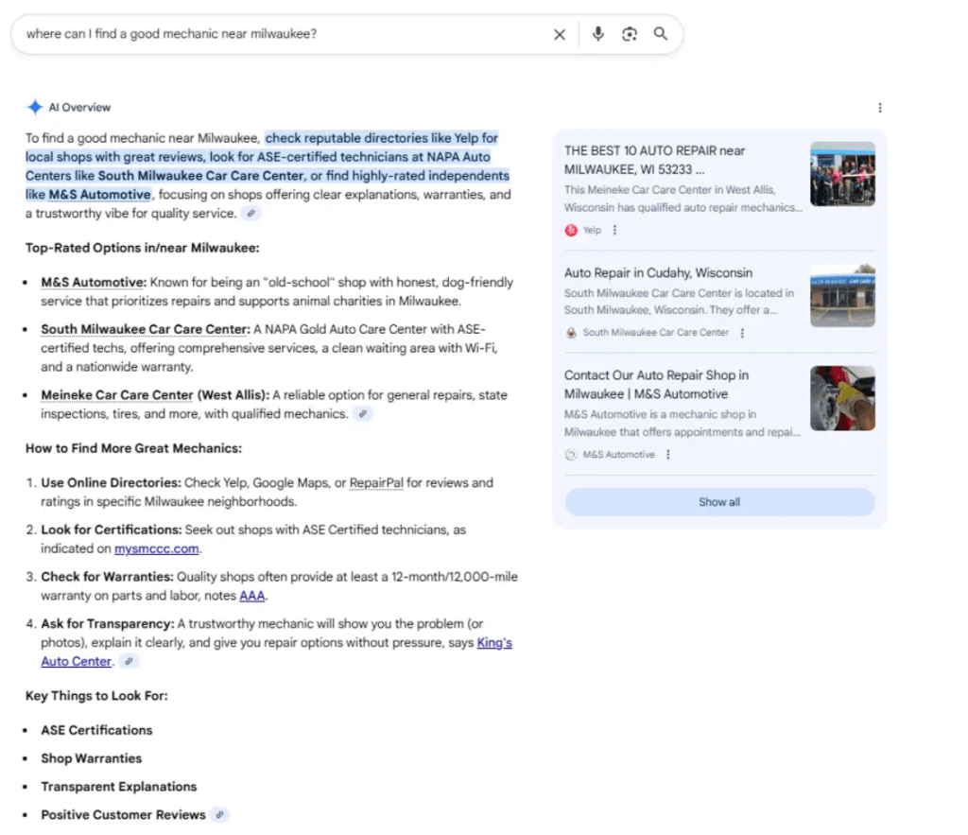The image size is (968, 835).
Task: Open more options for M&S Automotive source
Action: click(x=667, y=455)
